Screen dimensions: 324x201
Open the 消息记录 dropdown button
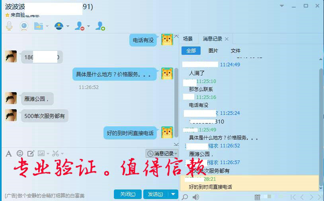click(x=162, y=153)
